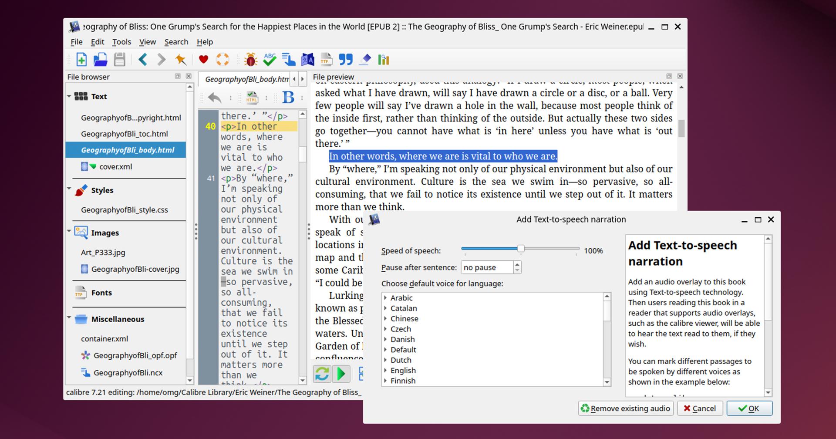Click the bold B formatting icon
836x439 pixels.
coord(288,97)
